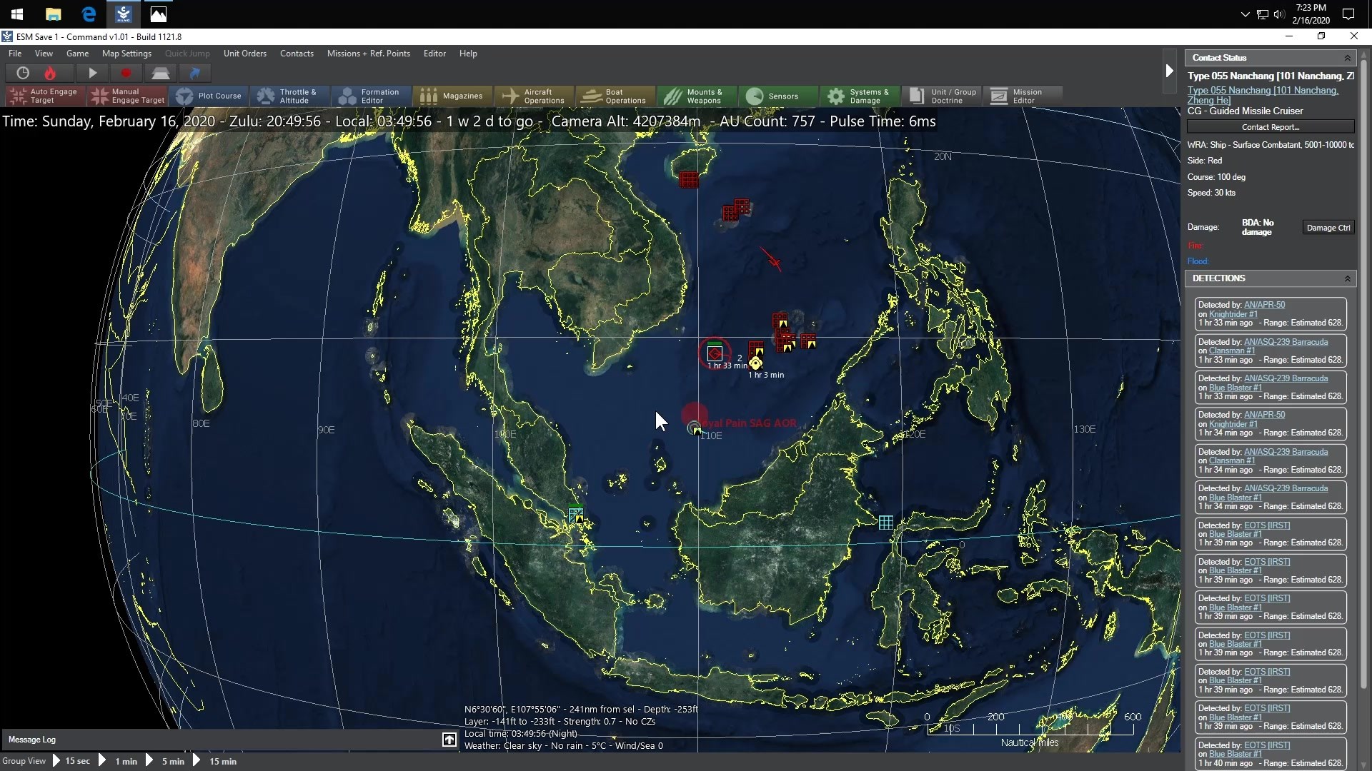Open the View menu
The image size is (1372, 771).
point(44,54)
